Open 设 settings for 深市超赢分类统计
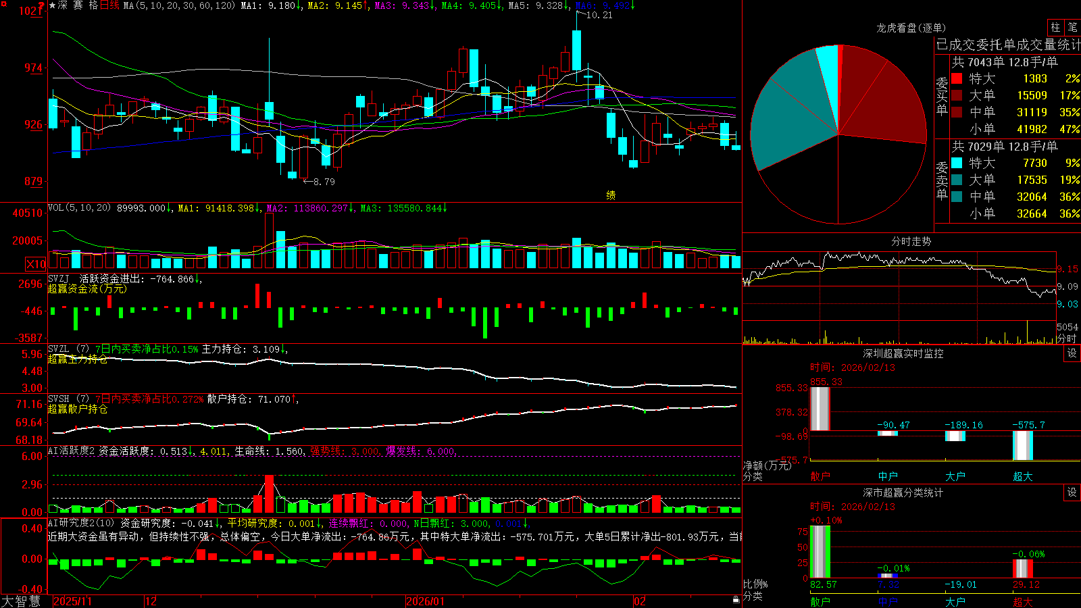 (1072, 492)
